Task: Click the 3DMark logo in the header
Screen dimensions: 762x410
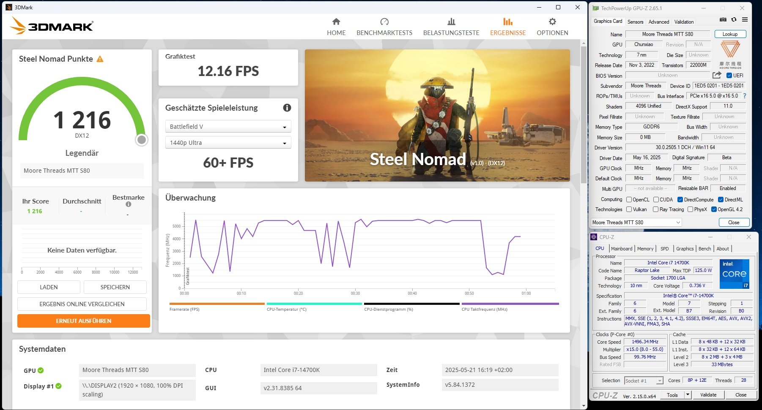Action: pos(52,26)
